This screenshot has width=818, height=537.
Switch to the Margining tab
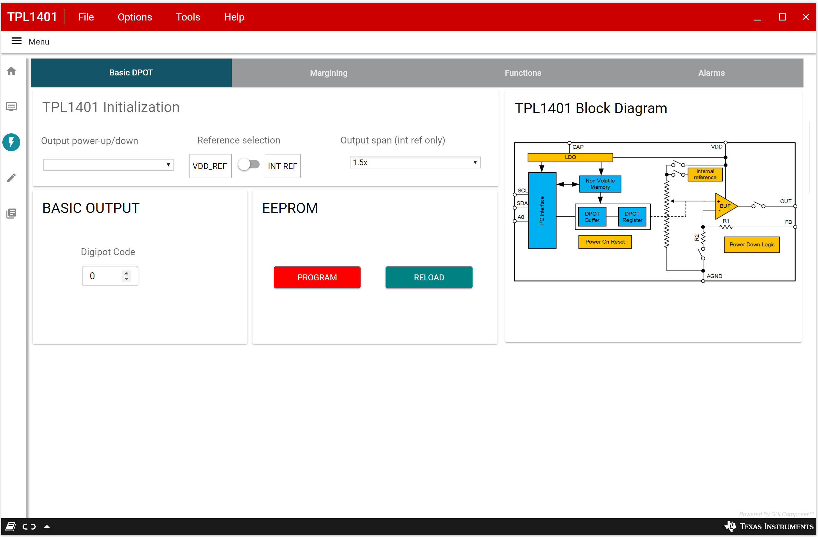(328, 73)
